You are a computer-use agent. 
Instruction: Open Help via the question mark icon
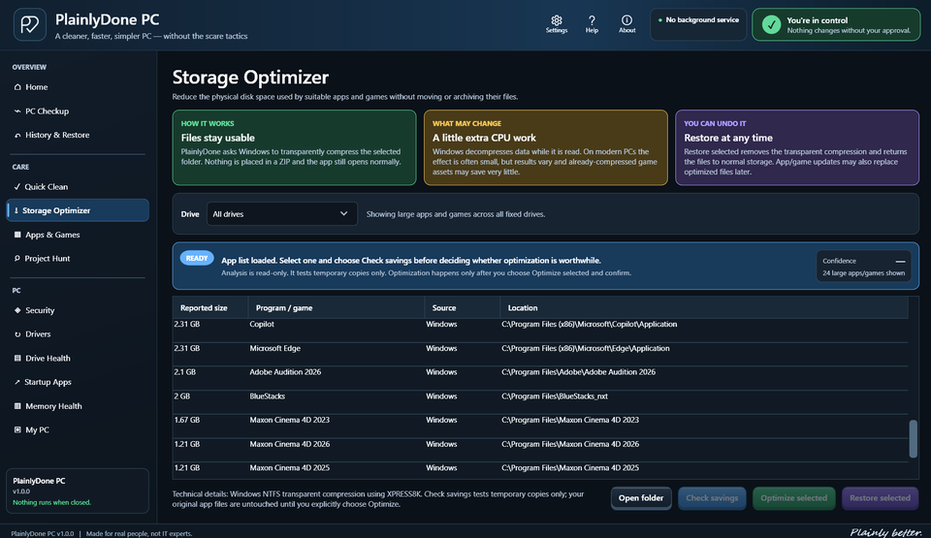pyautogui.click(x=592, y=20)
